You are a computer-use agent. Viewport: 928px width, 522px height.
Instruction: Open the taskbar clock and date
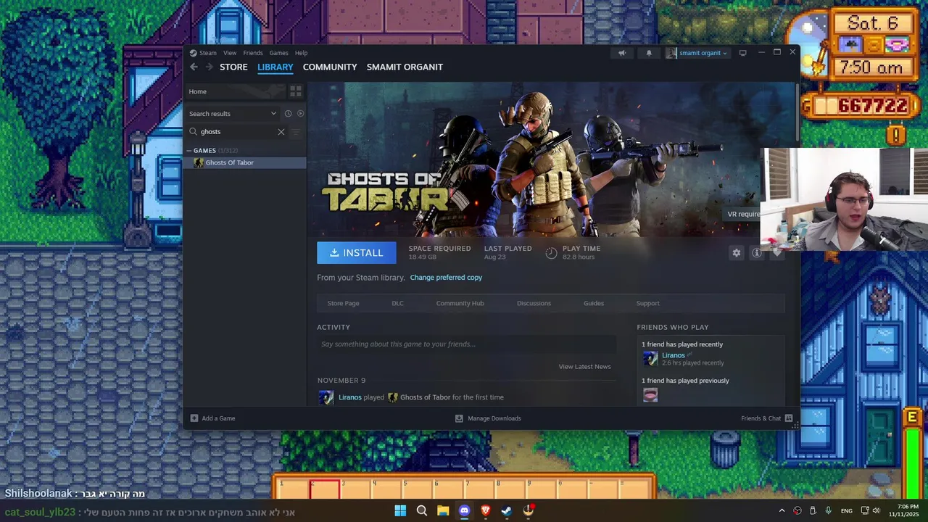click(x=904, y=510)
